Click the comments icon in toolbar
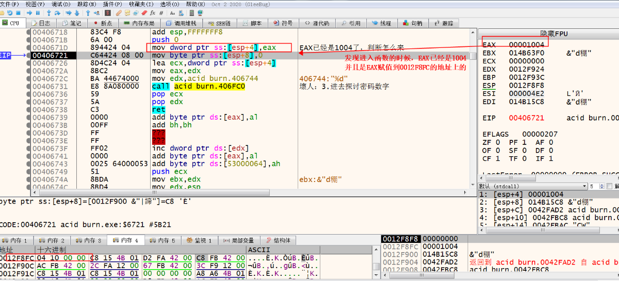The height and width of the screenshot is (281, 619). (127, 13)
